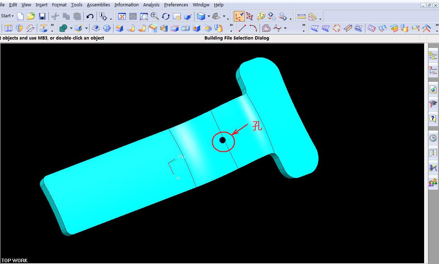Expand the dropdown arrow beside Measure Angle

[320, 19]
